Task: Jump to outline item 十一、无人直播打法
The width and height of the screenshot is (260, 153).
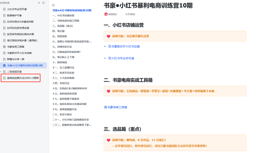Action: 63,67
